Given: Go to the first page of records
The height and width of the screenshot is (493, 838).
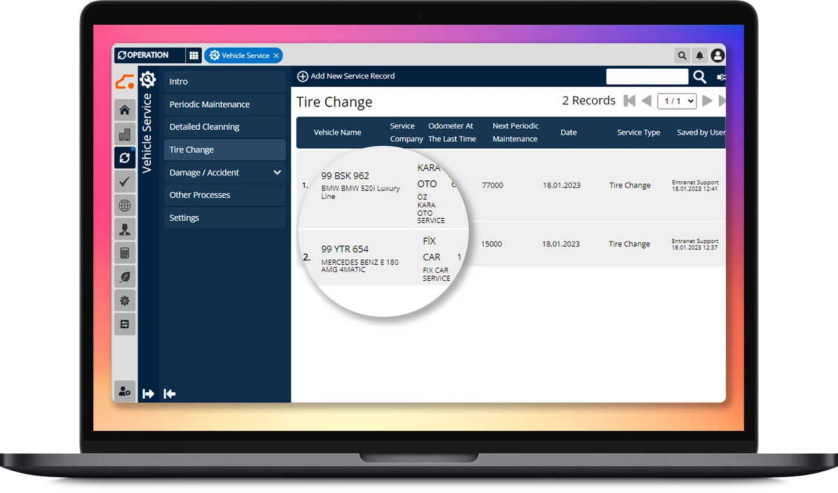Looking at the screenshot, I should (x=629, y=101).
